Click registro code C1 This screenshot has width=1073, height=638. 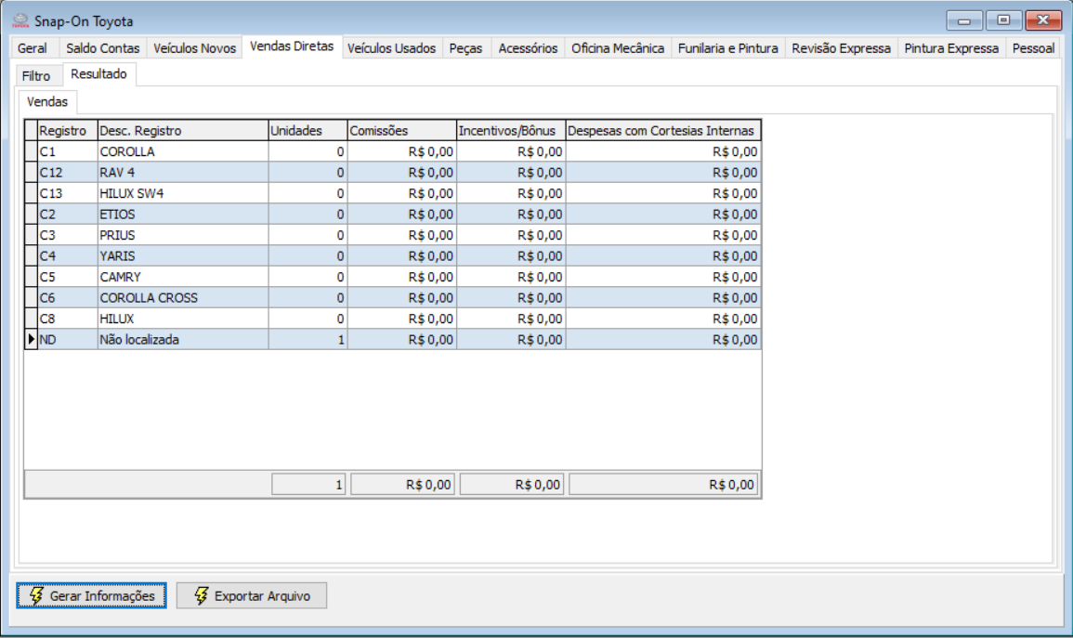67,151
